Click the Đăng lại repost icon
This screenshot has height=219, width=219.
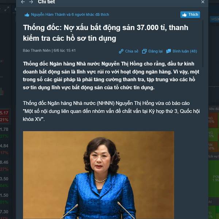point(144,51)
